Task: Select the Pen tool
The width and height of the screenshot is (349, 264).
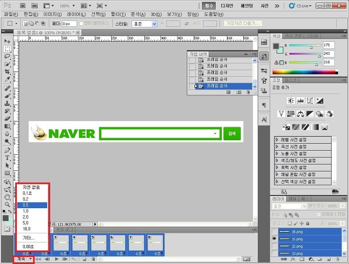Action: pos(7,150)
